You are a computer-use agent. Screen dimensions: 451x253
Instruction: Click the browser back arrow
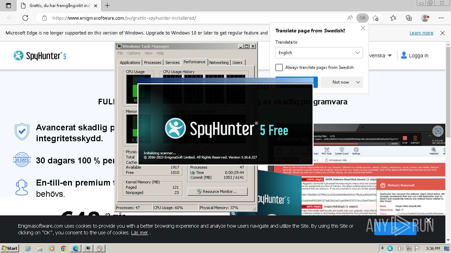coord(10,18)
